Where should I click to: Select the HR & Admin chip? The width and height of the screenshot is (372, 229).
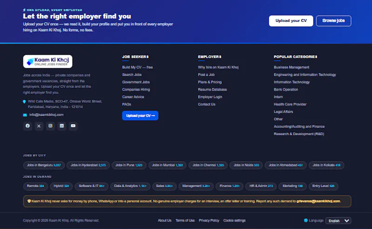261,186
